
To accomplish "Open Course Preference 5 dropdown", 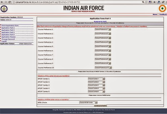I will click(x=103, y=47).
